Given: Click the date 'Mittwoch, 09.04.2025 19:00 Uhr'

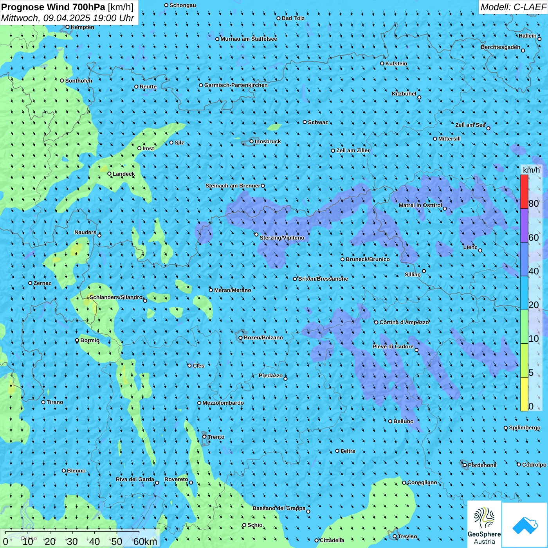Looking at the screenshot, I should point(68,18).
